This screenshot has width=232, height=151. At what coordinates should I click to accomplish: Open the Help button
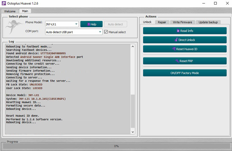[x=91, y=24]
